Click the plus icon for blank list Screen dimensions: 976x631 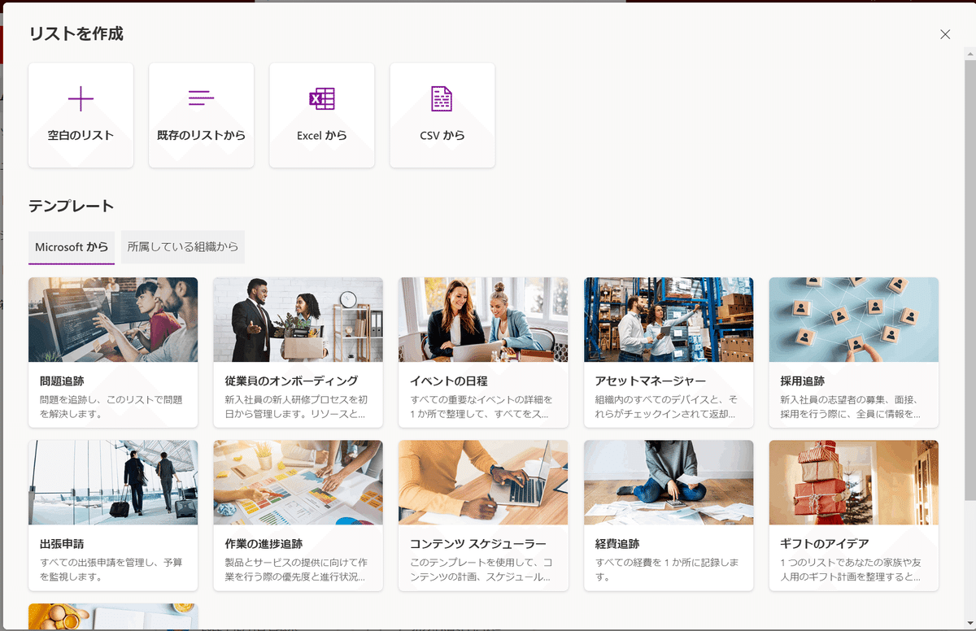coord(81,98)
